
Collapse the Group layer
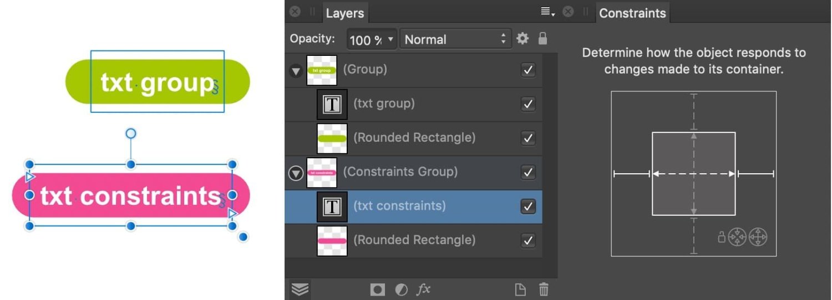[296, 71]
